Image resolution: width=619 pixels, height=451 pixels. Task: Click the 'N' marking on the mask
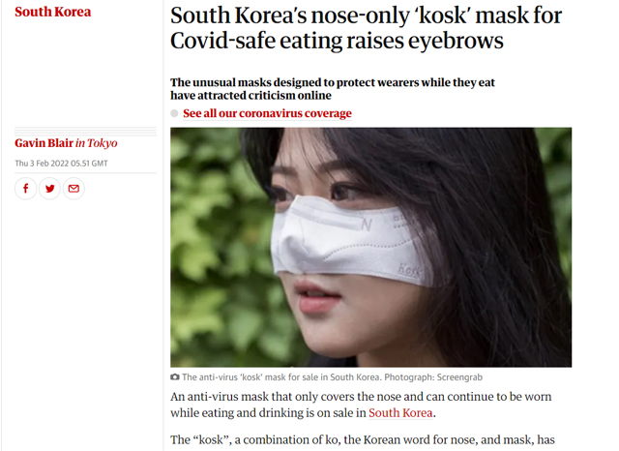click(x=367, y=225)
